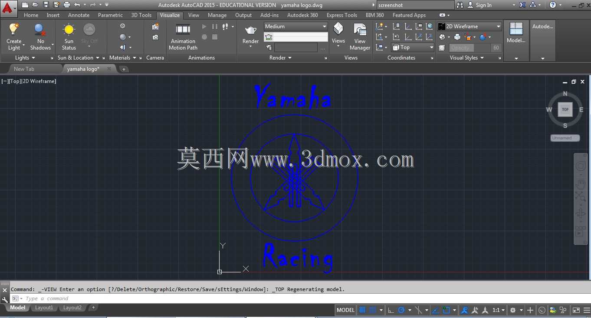Open the 2D Wireframe visual style dropdown
Viewport: 591px width, 318px height.
[470, 26]
